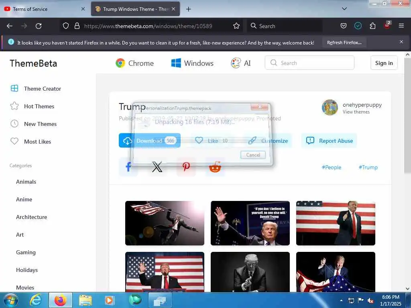Open the Chrome themes section
Image resolution: width=411 pixels, height=308 pixels.
[x=134, y=63]
